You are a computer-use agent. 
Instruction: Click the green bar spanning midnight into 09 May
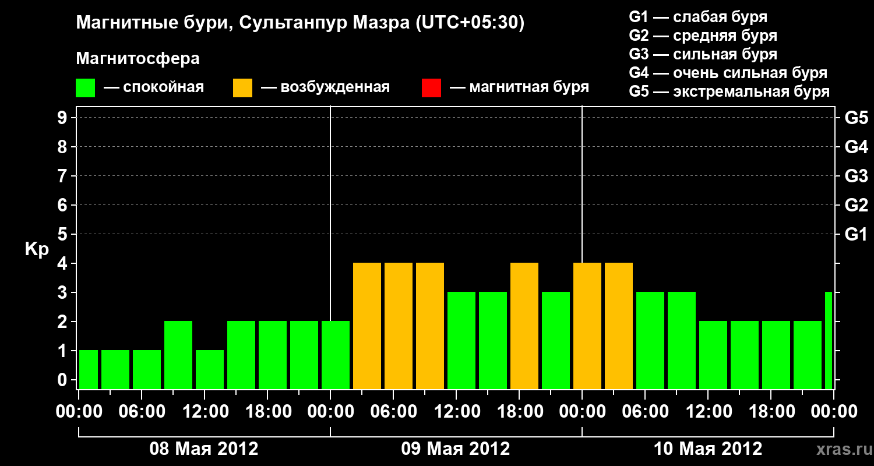[336, 355]
